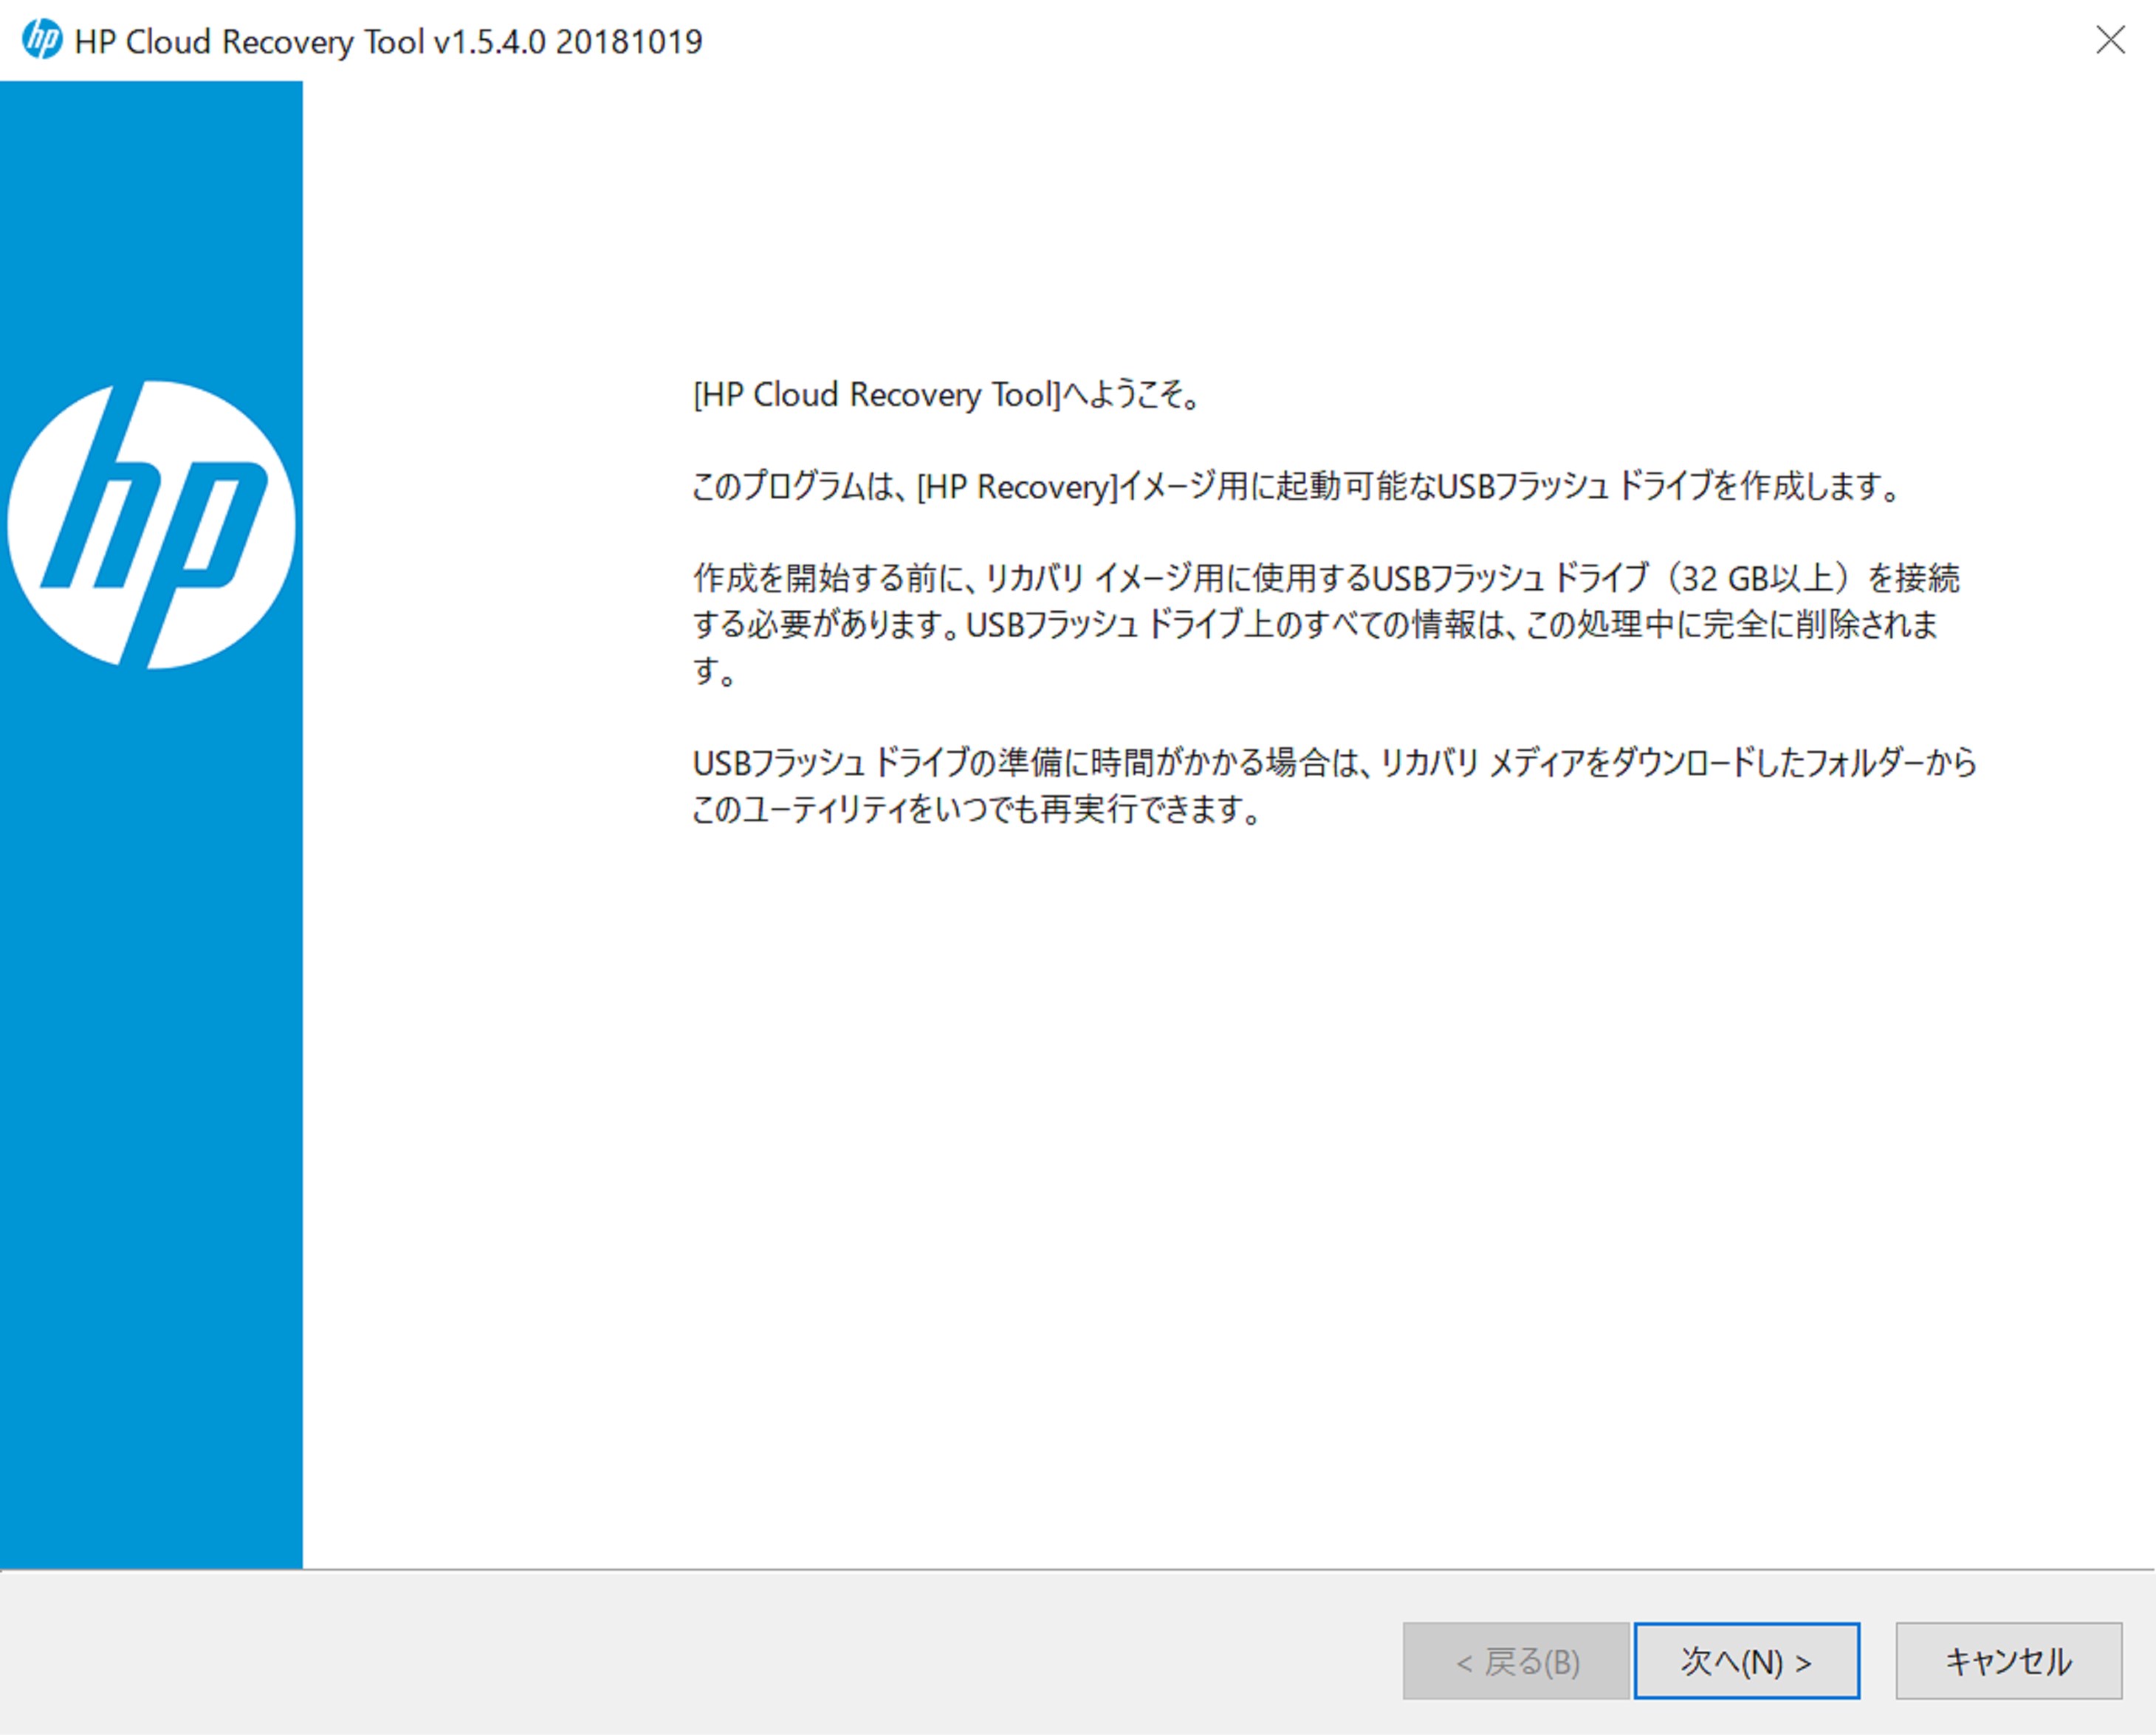Viewport: 2156px width, 1735px height.
Task: Click the small HP icon in title bar
Action: [42, 41]
